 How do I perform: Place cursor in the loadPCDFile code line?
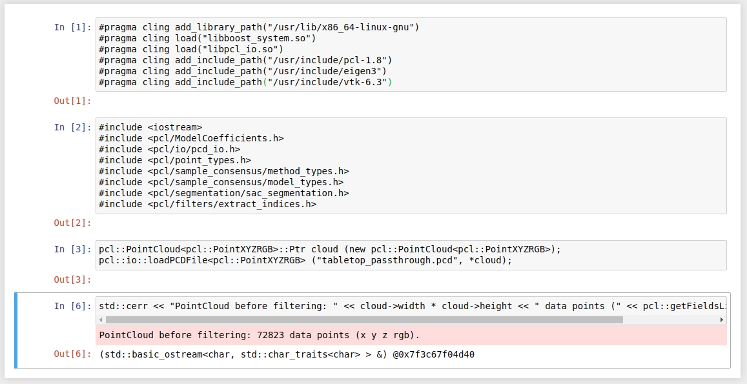[x=305, y=260]
